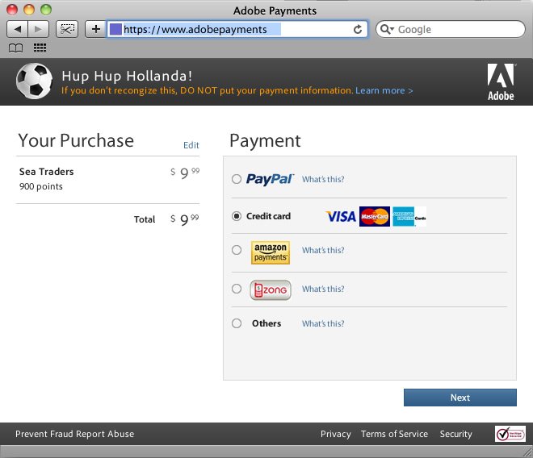
Task: Go back with the browser back arrow
Action: click(17, 29)
